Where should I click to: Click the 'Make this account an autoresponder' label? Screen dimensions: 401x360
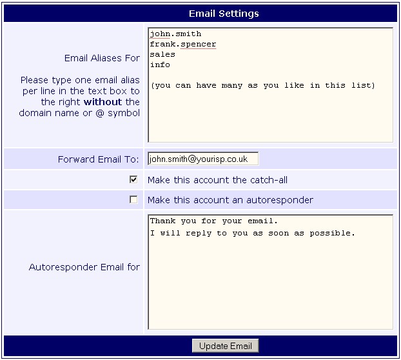tap(230, 200)
